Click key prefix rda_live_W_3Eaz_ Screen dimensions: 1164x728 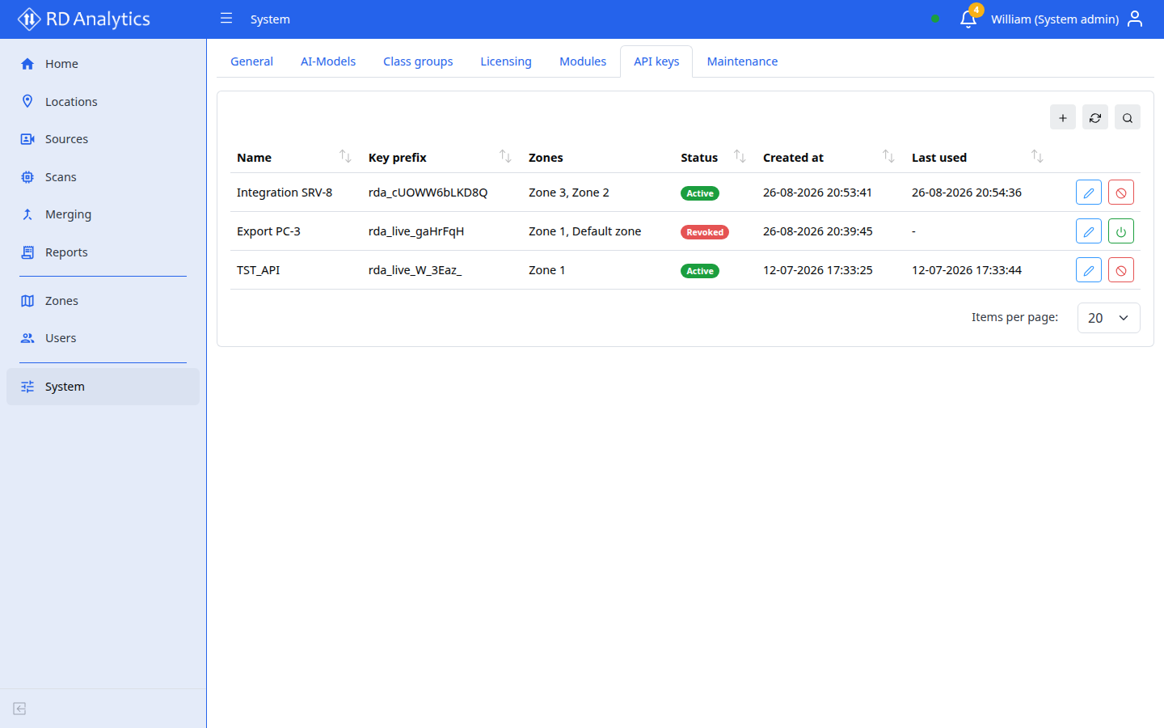tap(415, 270)
